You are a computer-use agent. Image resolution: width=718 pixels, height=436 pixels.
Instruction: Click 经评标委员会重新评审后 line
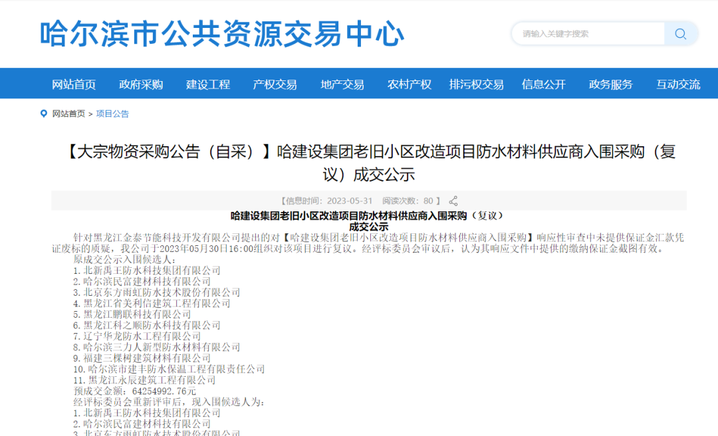(169, 402)
